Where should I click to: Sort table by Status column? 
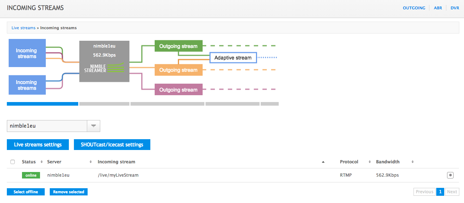(32, 162)
